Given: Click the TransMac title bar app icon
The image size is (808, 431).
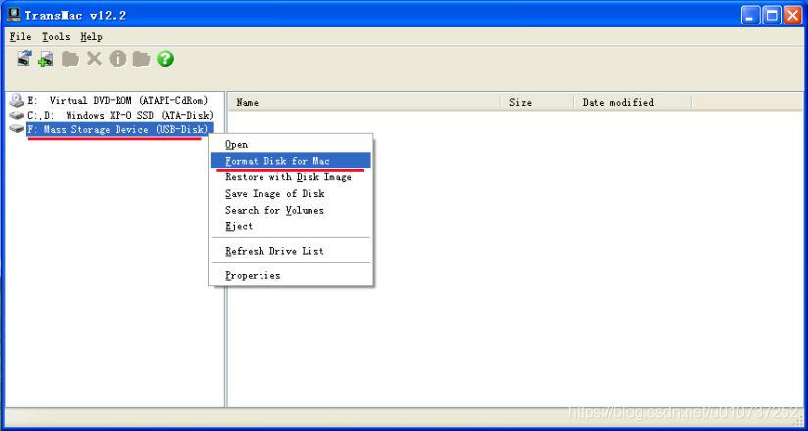Looking at the screenshot, I should 15,15.
